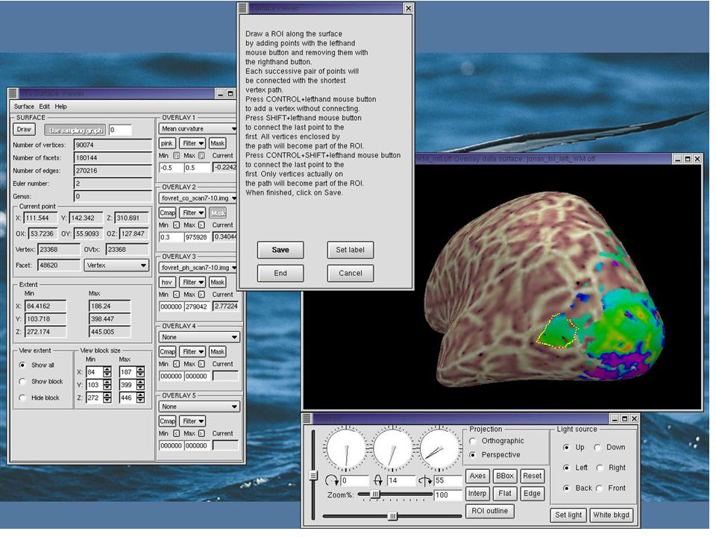Click the Cmap button in Overlay 4
The width and height of the screenshot is (716, 537).
pos(167,351)
